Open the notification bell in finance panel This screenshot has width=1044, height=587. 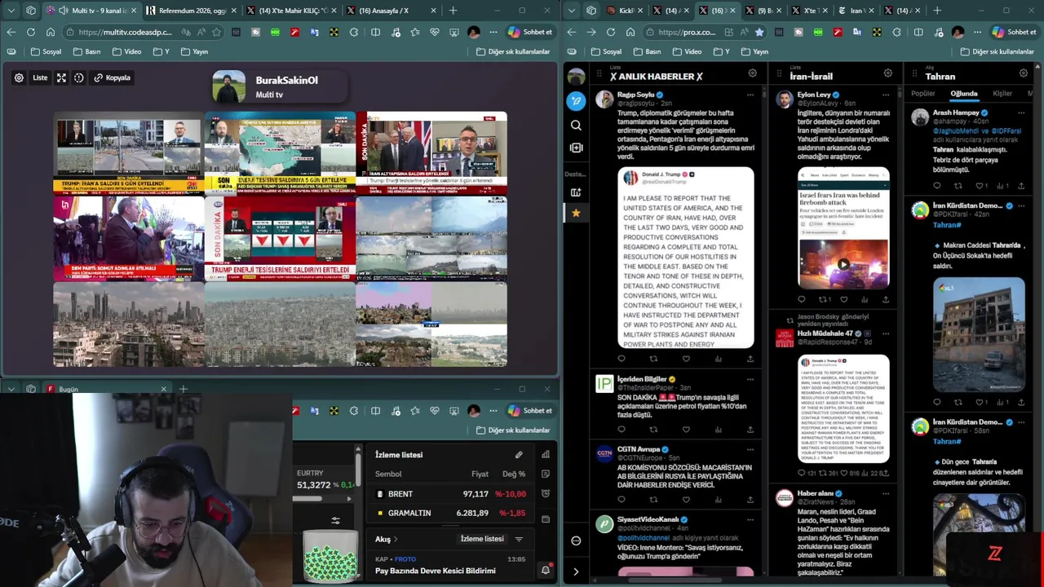click(x=546, y=570)
